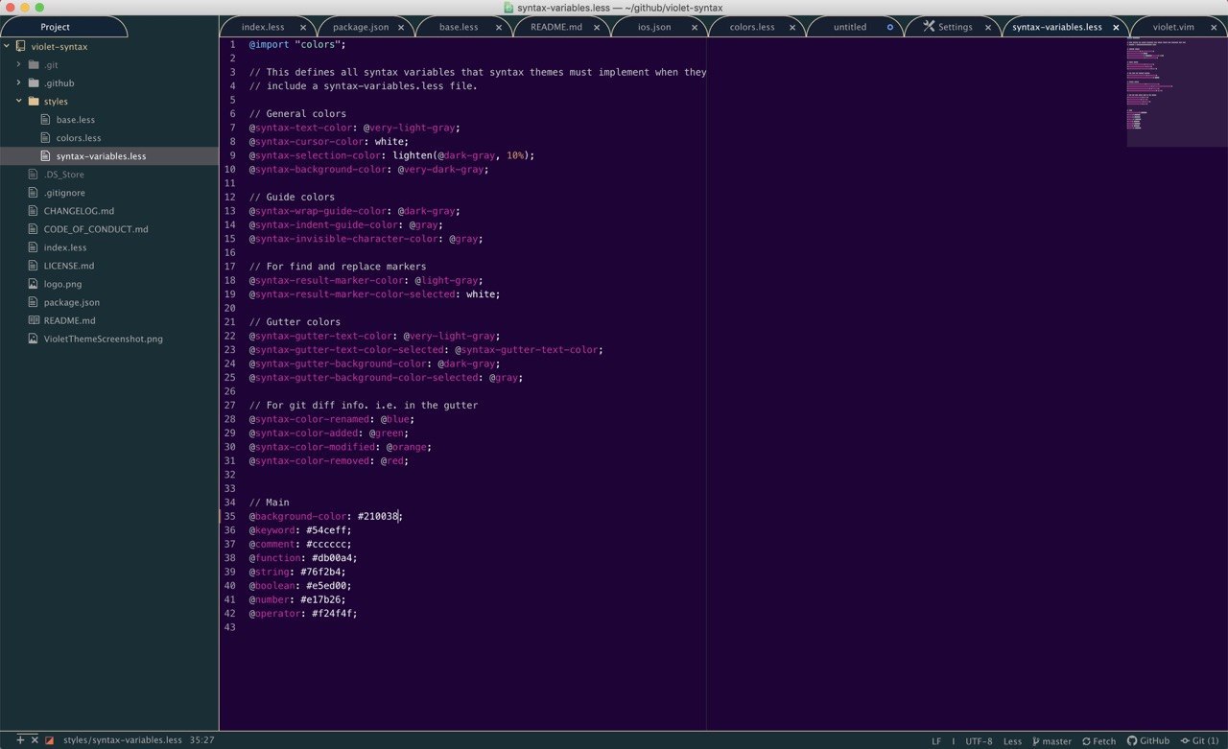Switch branch via master indicator
Viewport: 1228px width, 749px height.
pos(1051,740)
